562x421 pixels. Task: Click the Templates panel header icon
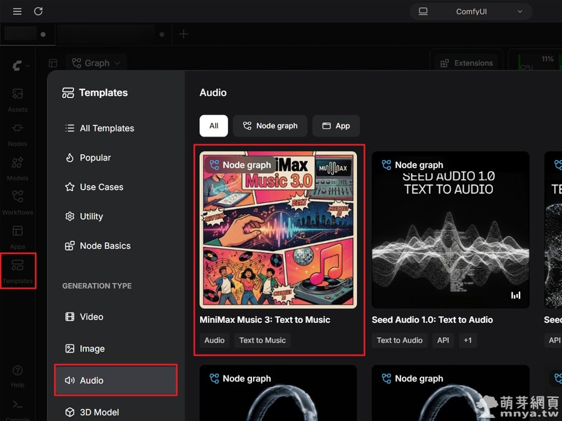68,93
